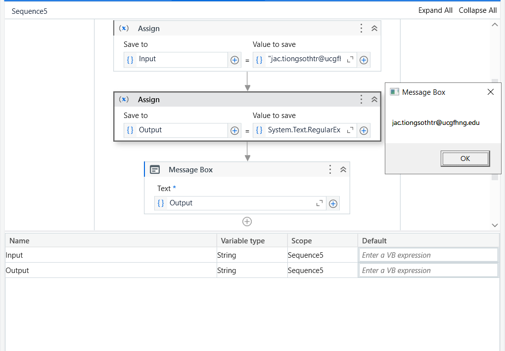Close the Message Box dialog
505x351 pixels.
tap(491, 92)
